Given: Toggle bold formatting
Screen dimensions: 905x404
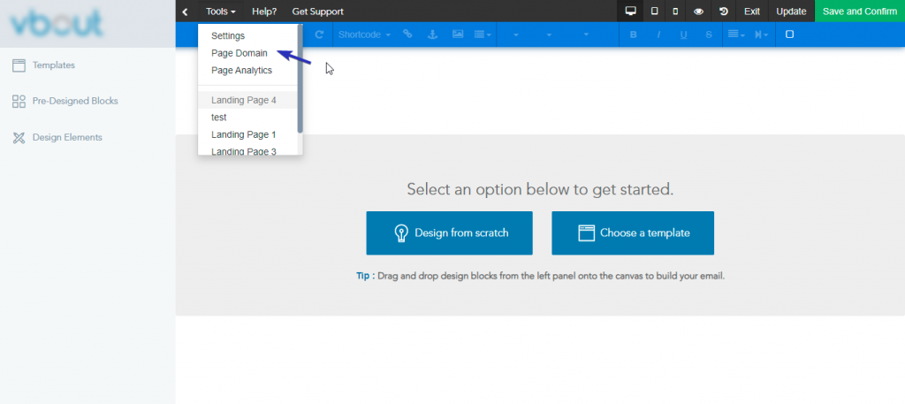Looking at the screenshot, I should [x=633, y=34].
